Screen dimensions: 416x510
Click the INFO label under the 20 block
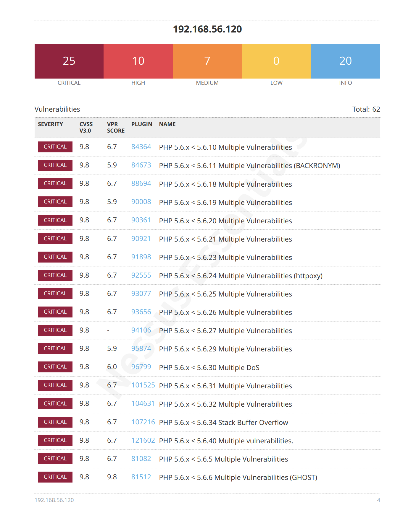(x=346, y=83)
